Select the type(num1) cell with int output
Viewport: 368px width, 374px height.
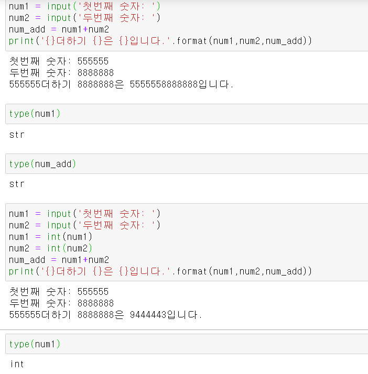coord(187,344)
